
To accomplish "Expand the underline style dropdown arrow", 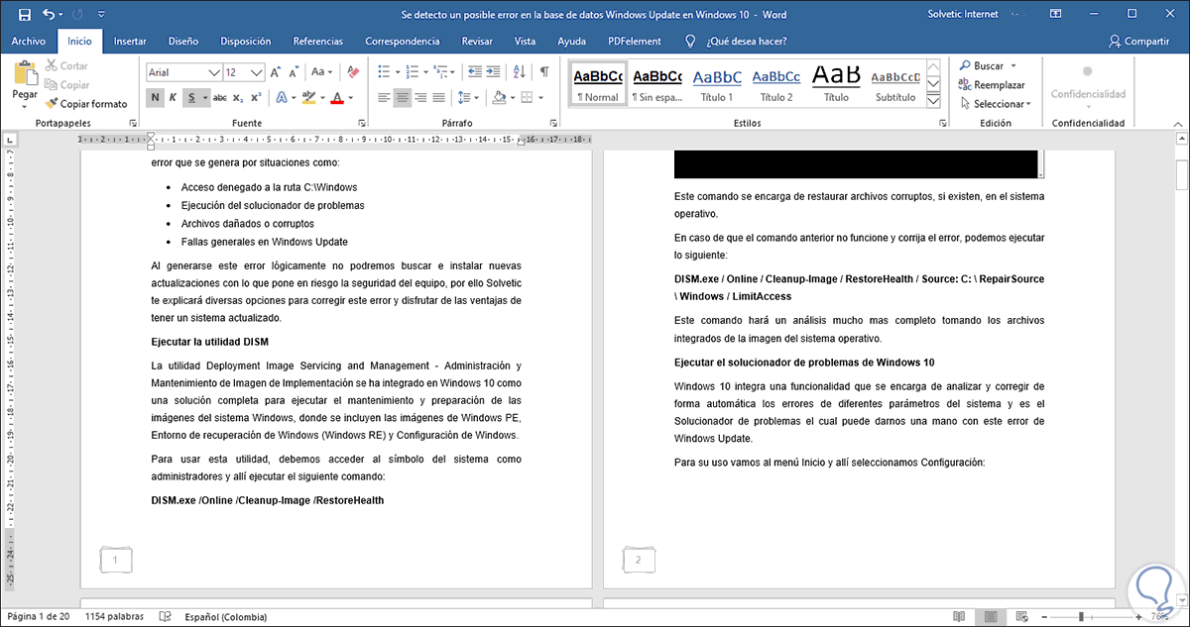I will [204, 97].
